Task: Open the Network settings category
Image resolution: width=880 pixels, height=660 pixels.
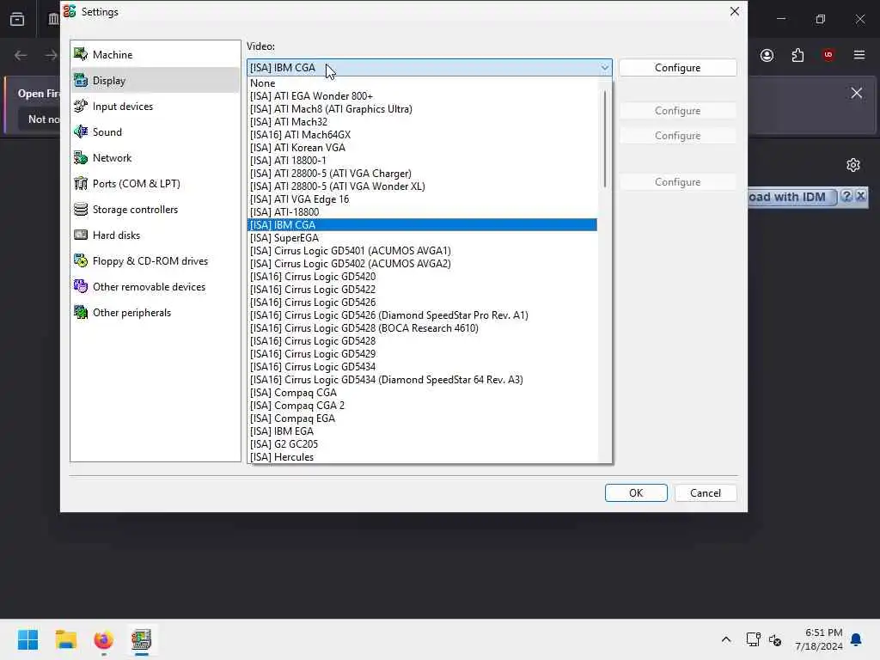Action: (x=156, y=158)
